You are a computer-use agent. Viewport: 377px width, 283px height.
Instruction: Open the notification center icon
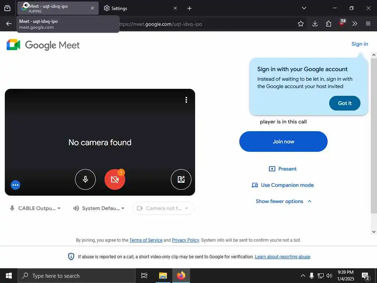pyautogui.click(x=366, y=276)
